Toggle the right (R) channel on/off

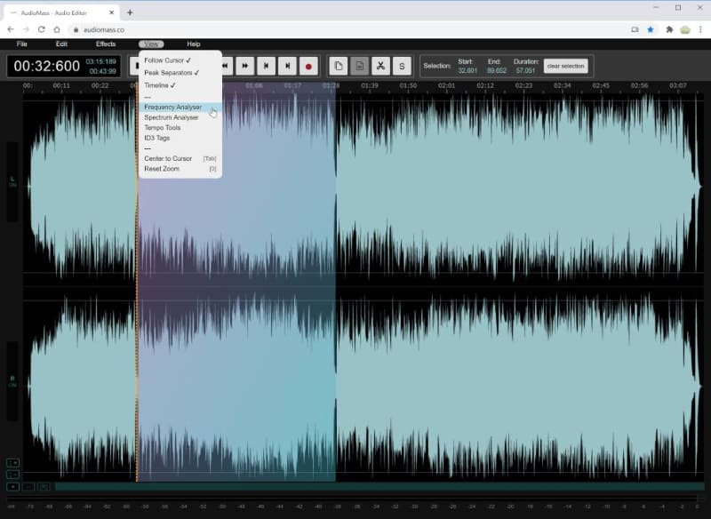[x=12, y=381]
